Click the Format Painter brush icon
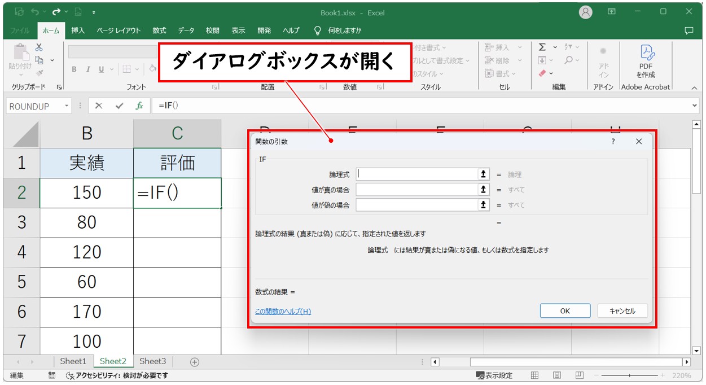Image resolution: width=706 pixels, height=385 pixels. (39, 73)
